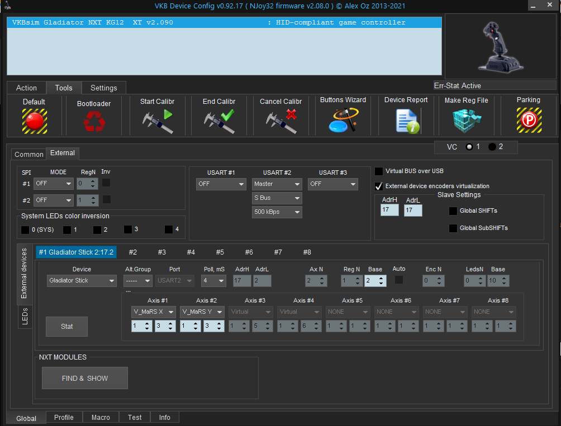561x426 pixels.
Task: Select external device tab #2
Action: click(x=133, y=252)
